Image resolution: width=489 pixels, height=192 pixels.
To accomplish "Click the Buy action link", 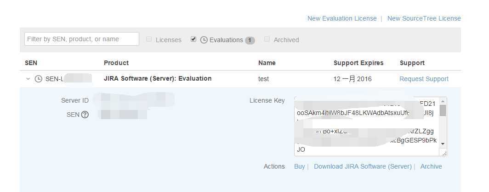I will coord(299,166).
